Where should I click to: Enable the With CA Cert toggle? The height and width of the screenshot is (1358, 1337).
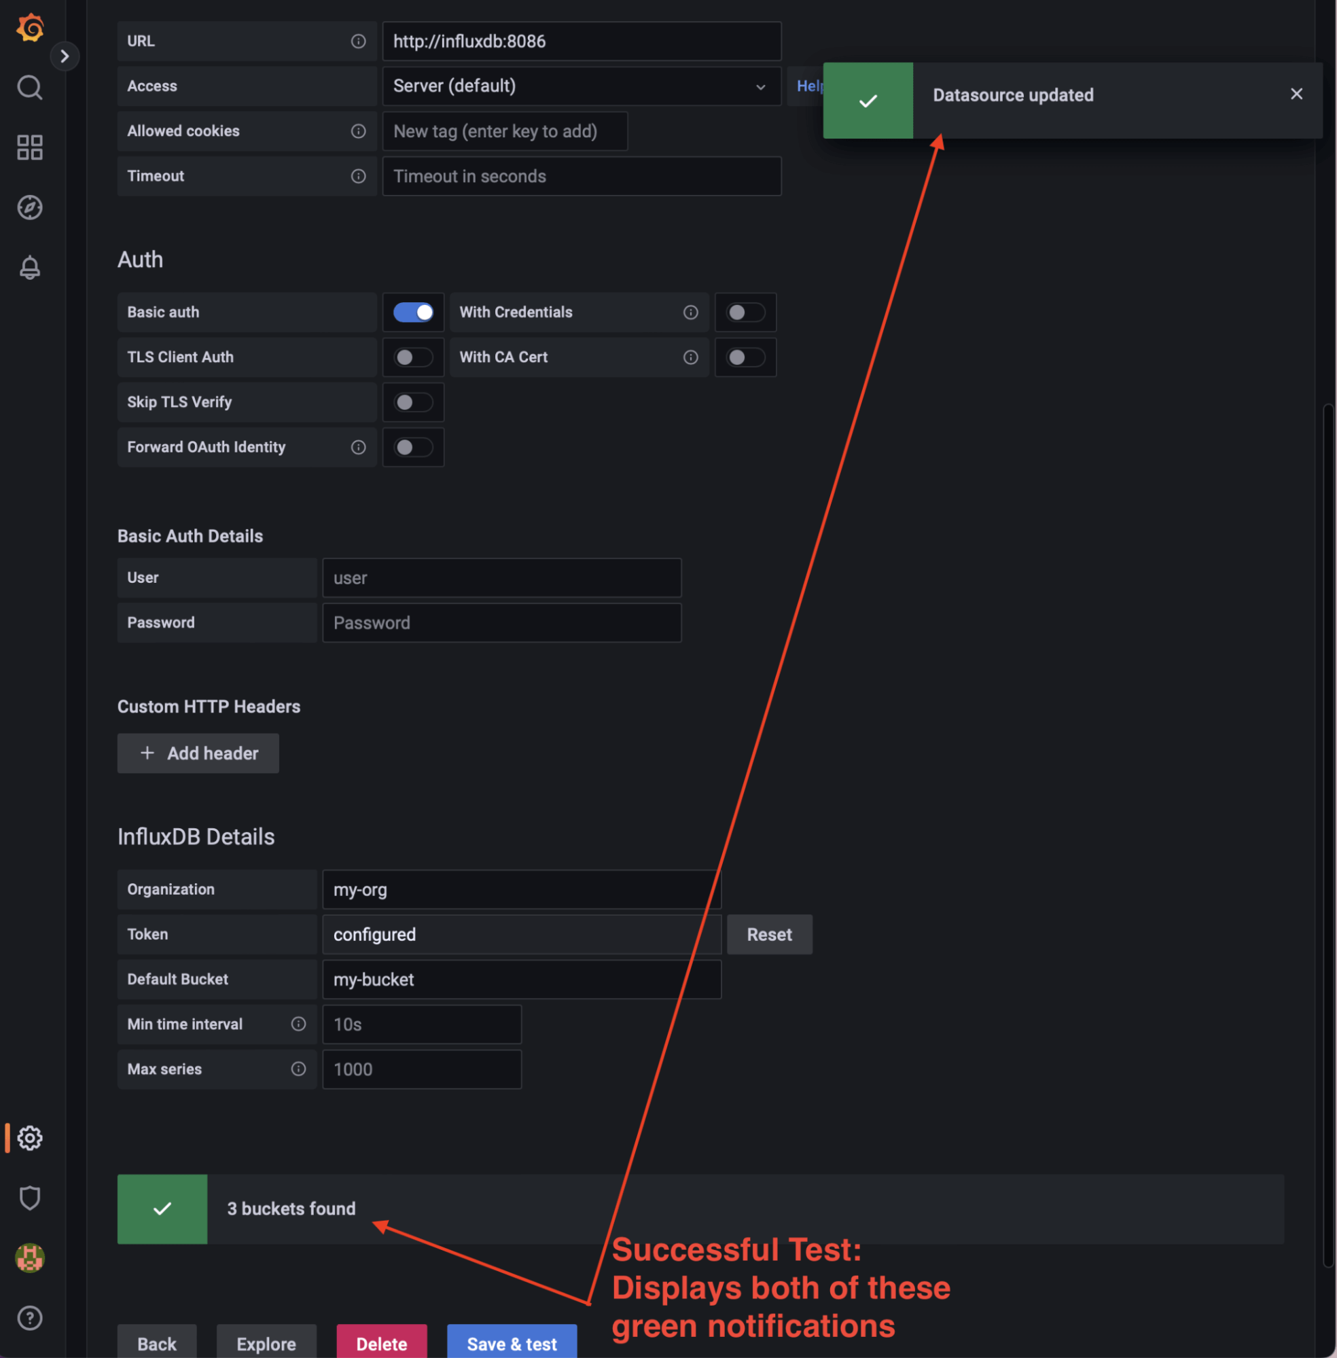[745, 357]
